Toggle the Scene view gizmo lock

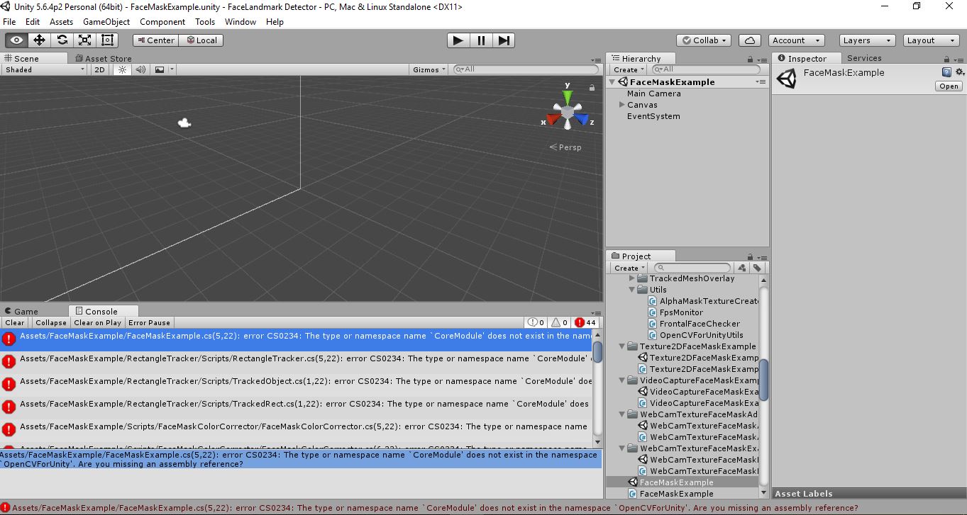tap(592, 88)
